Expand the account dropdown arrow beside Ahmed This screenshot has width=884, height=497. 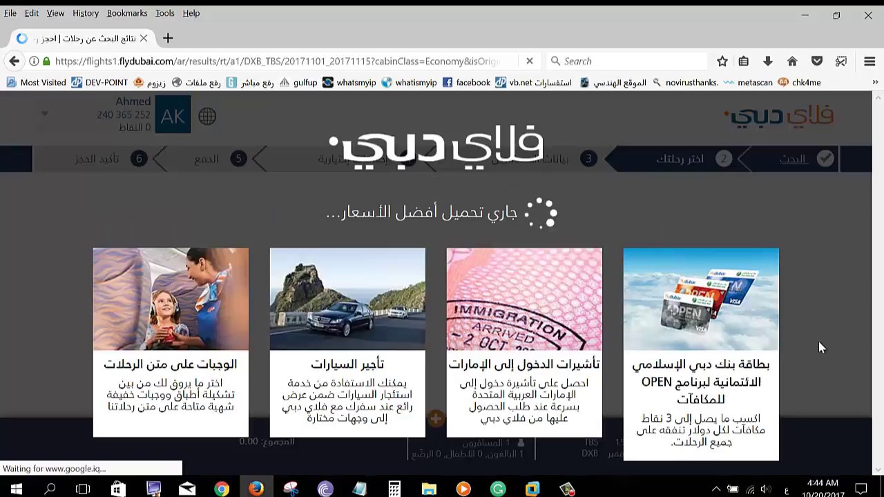(x=45, y=113)
